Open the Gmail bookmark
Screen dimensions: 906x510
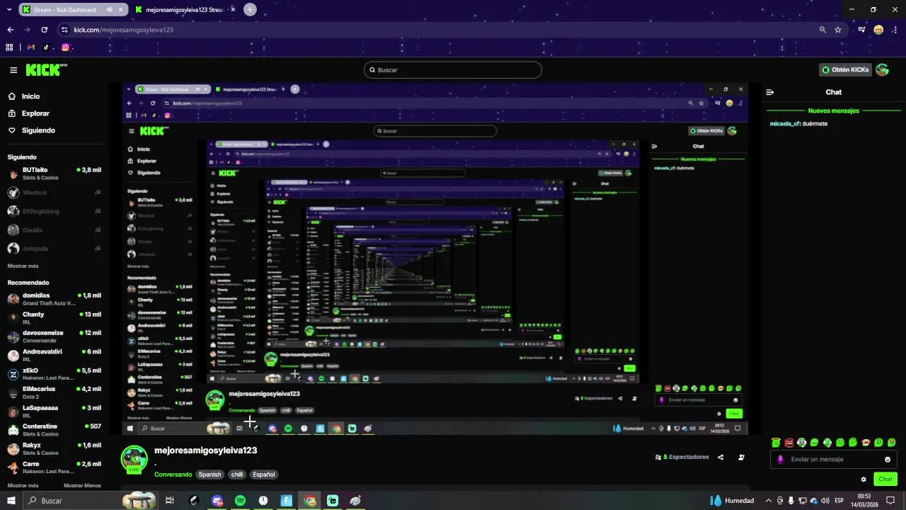pos(30,47)
